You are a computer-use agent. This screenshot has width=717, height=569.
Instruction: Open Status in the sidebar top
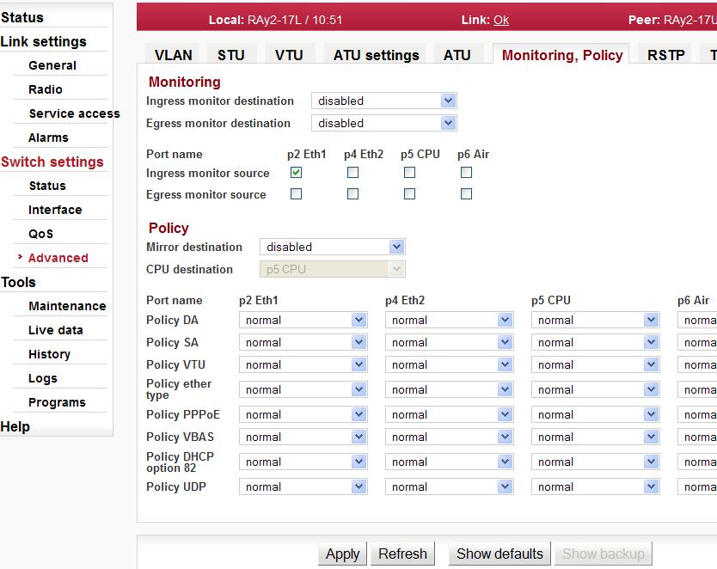tap(22, 17)
